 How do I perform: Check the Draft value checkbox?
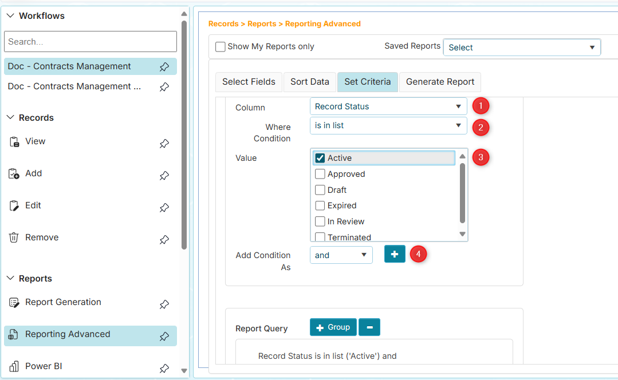tap(320, 190)
